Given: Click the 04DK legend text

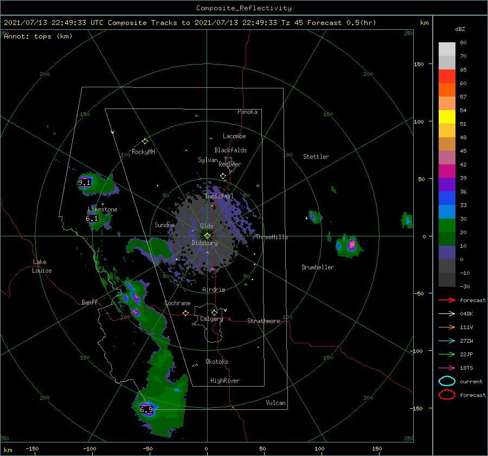Looking at the screenshot, I should tap(466, 314).
